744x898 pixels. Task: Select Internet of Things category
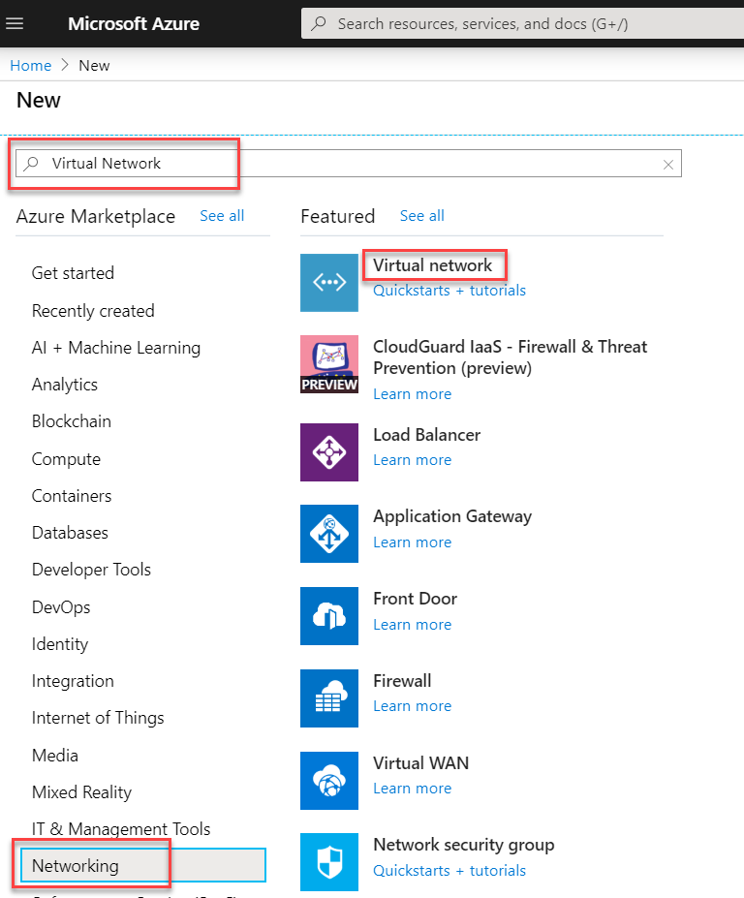tap(98, 718)
